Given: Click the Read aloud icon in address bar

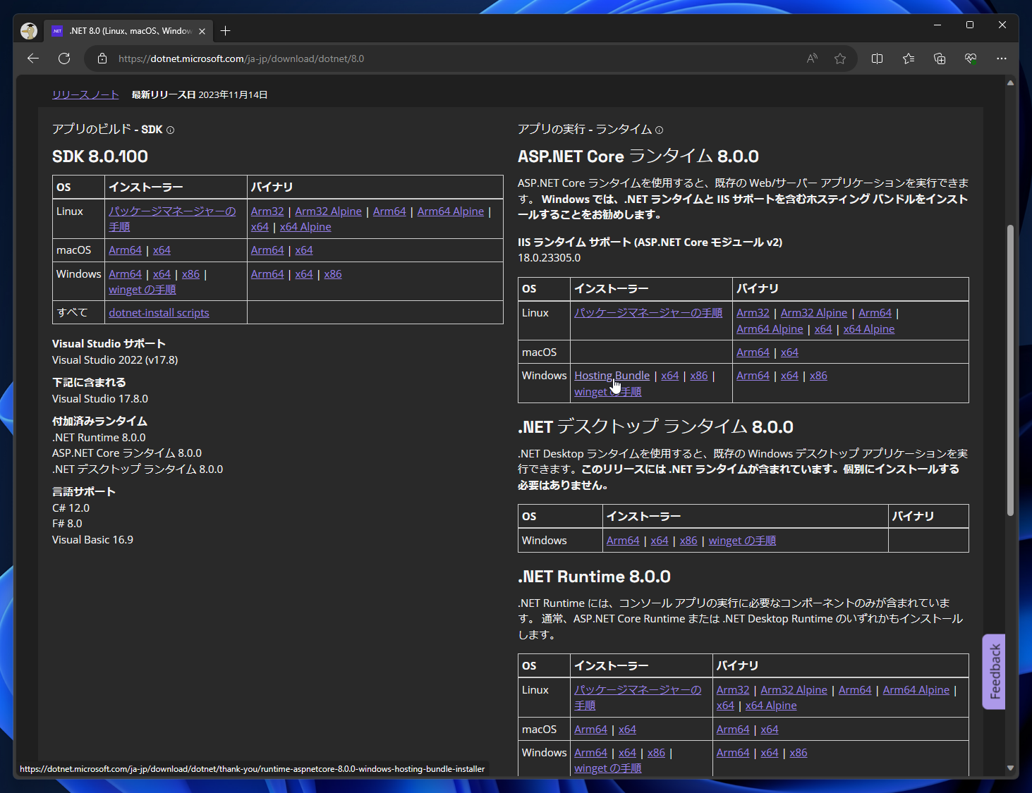Looking at the screenshot, I should (x=812, y=59).
